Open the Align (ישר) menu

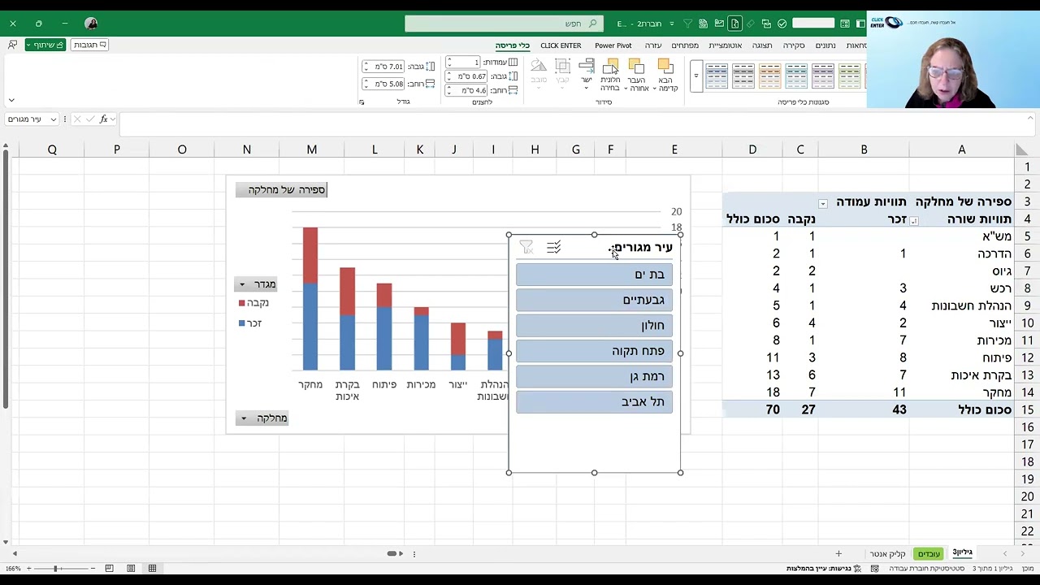pyautogui.click(x=586, y=73)
